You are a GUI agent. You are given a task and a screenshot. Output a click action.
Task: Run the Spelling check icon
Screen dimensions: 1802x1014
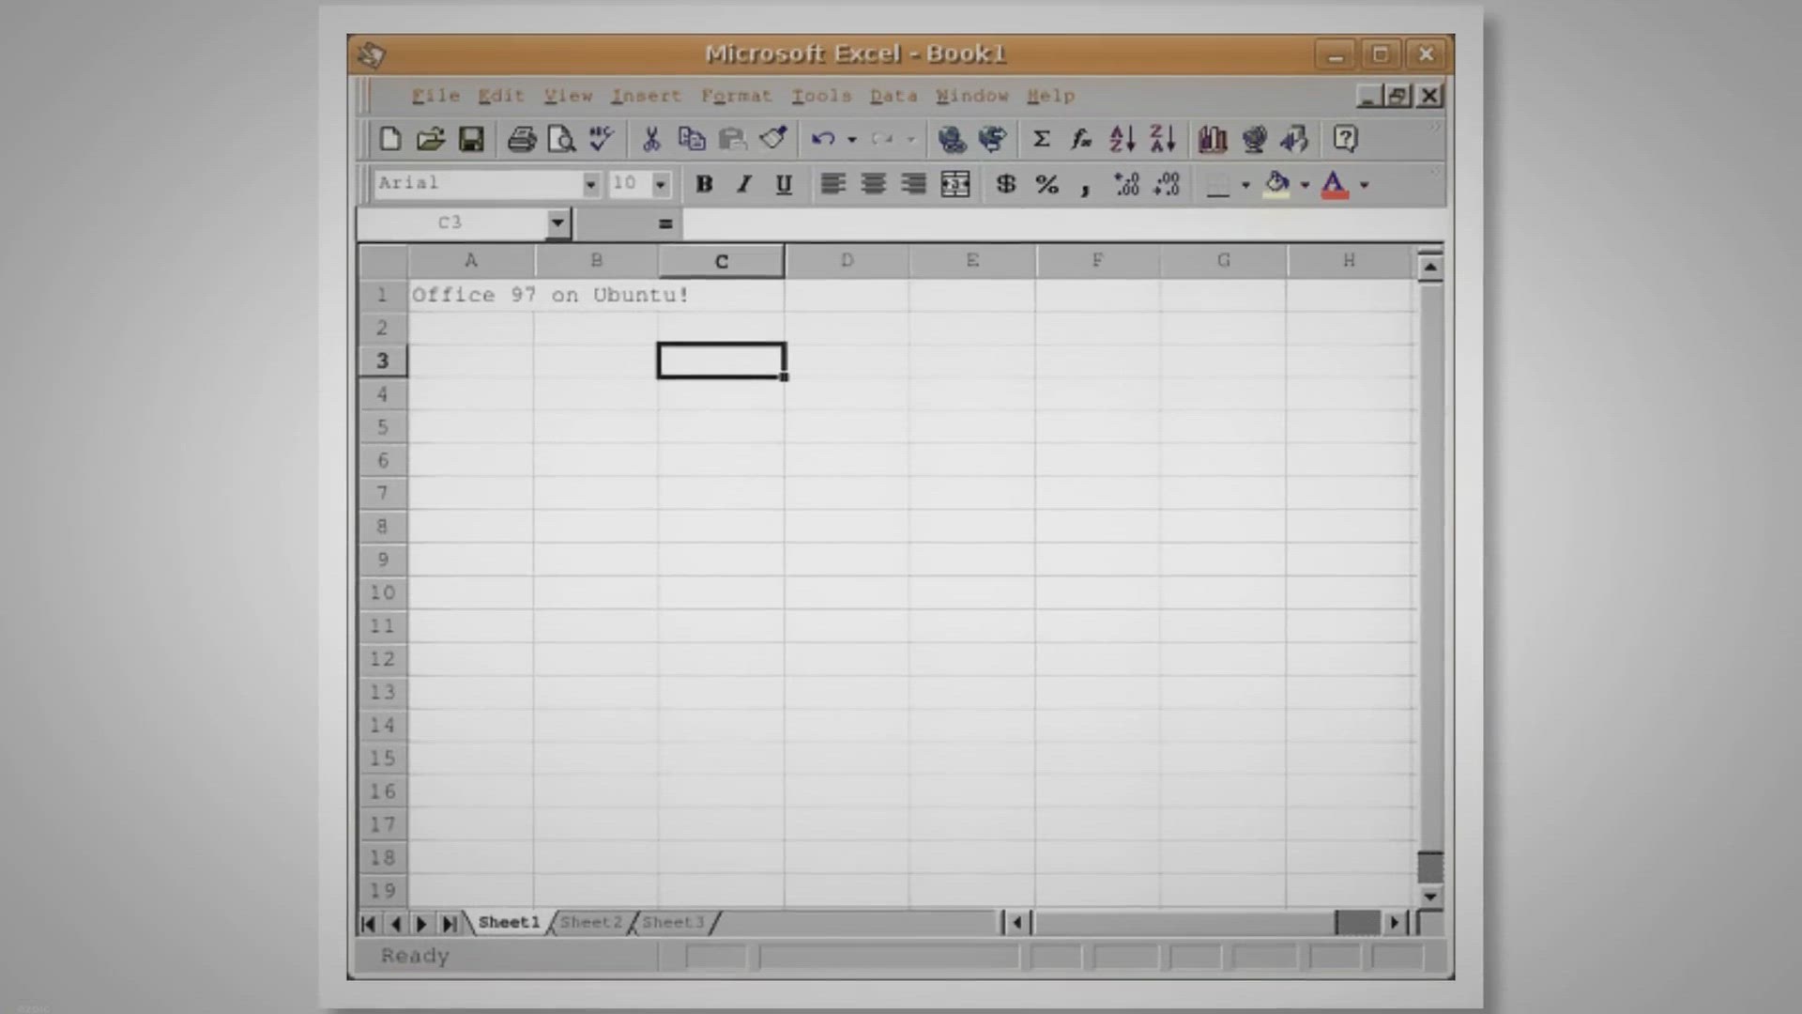point(602,139)
